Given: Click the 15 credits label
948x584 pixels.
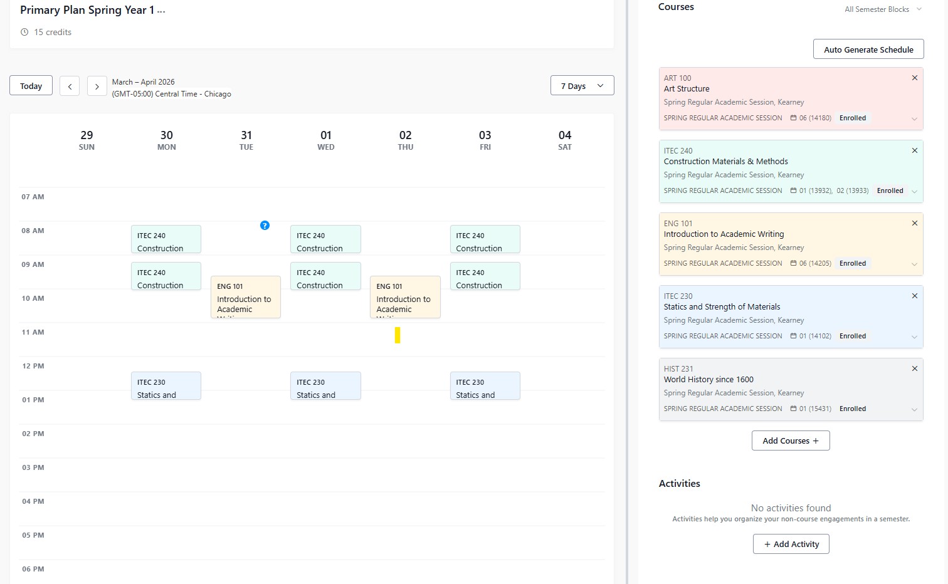Looking at the screenshot, I should 53,32.
